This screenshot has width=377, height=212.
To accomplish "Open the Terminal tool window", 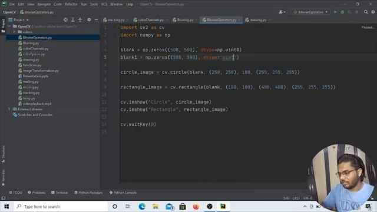I will (59, 193).
